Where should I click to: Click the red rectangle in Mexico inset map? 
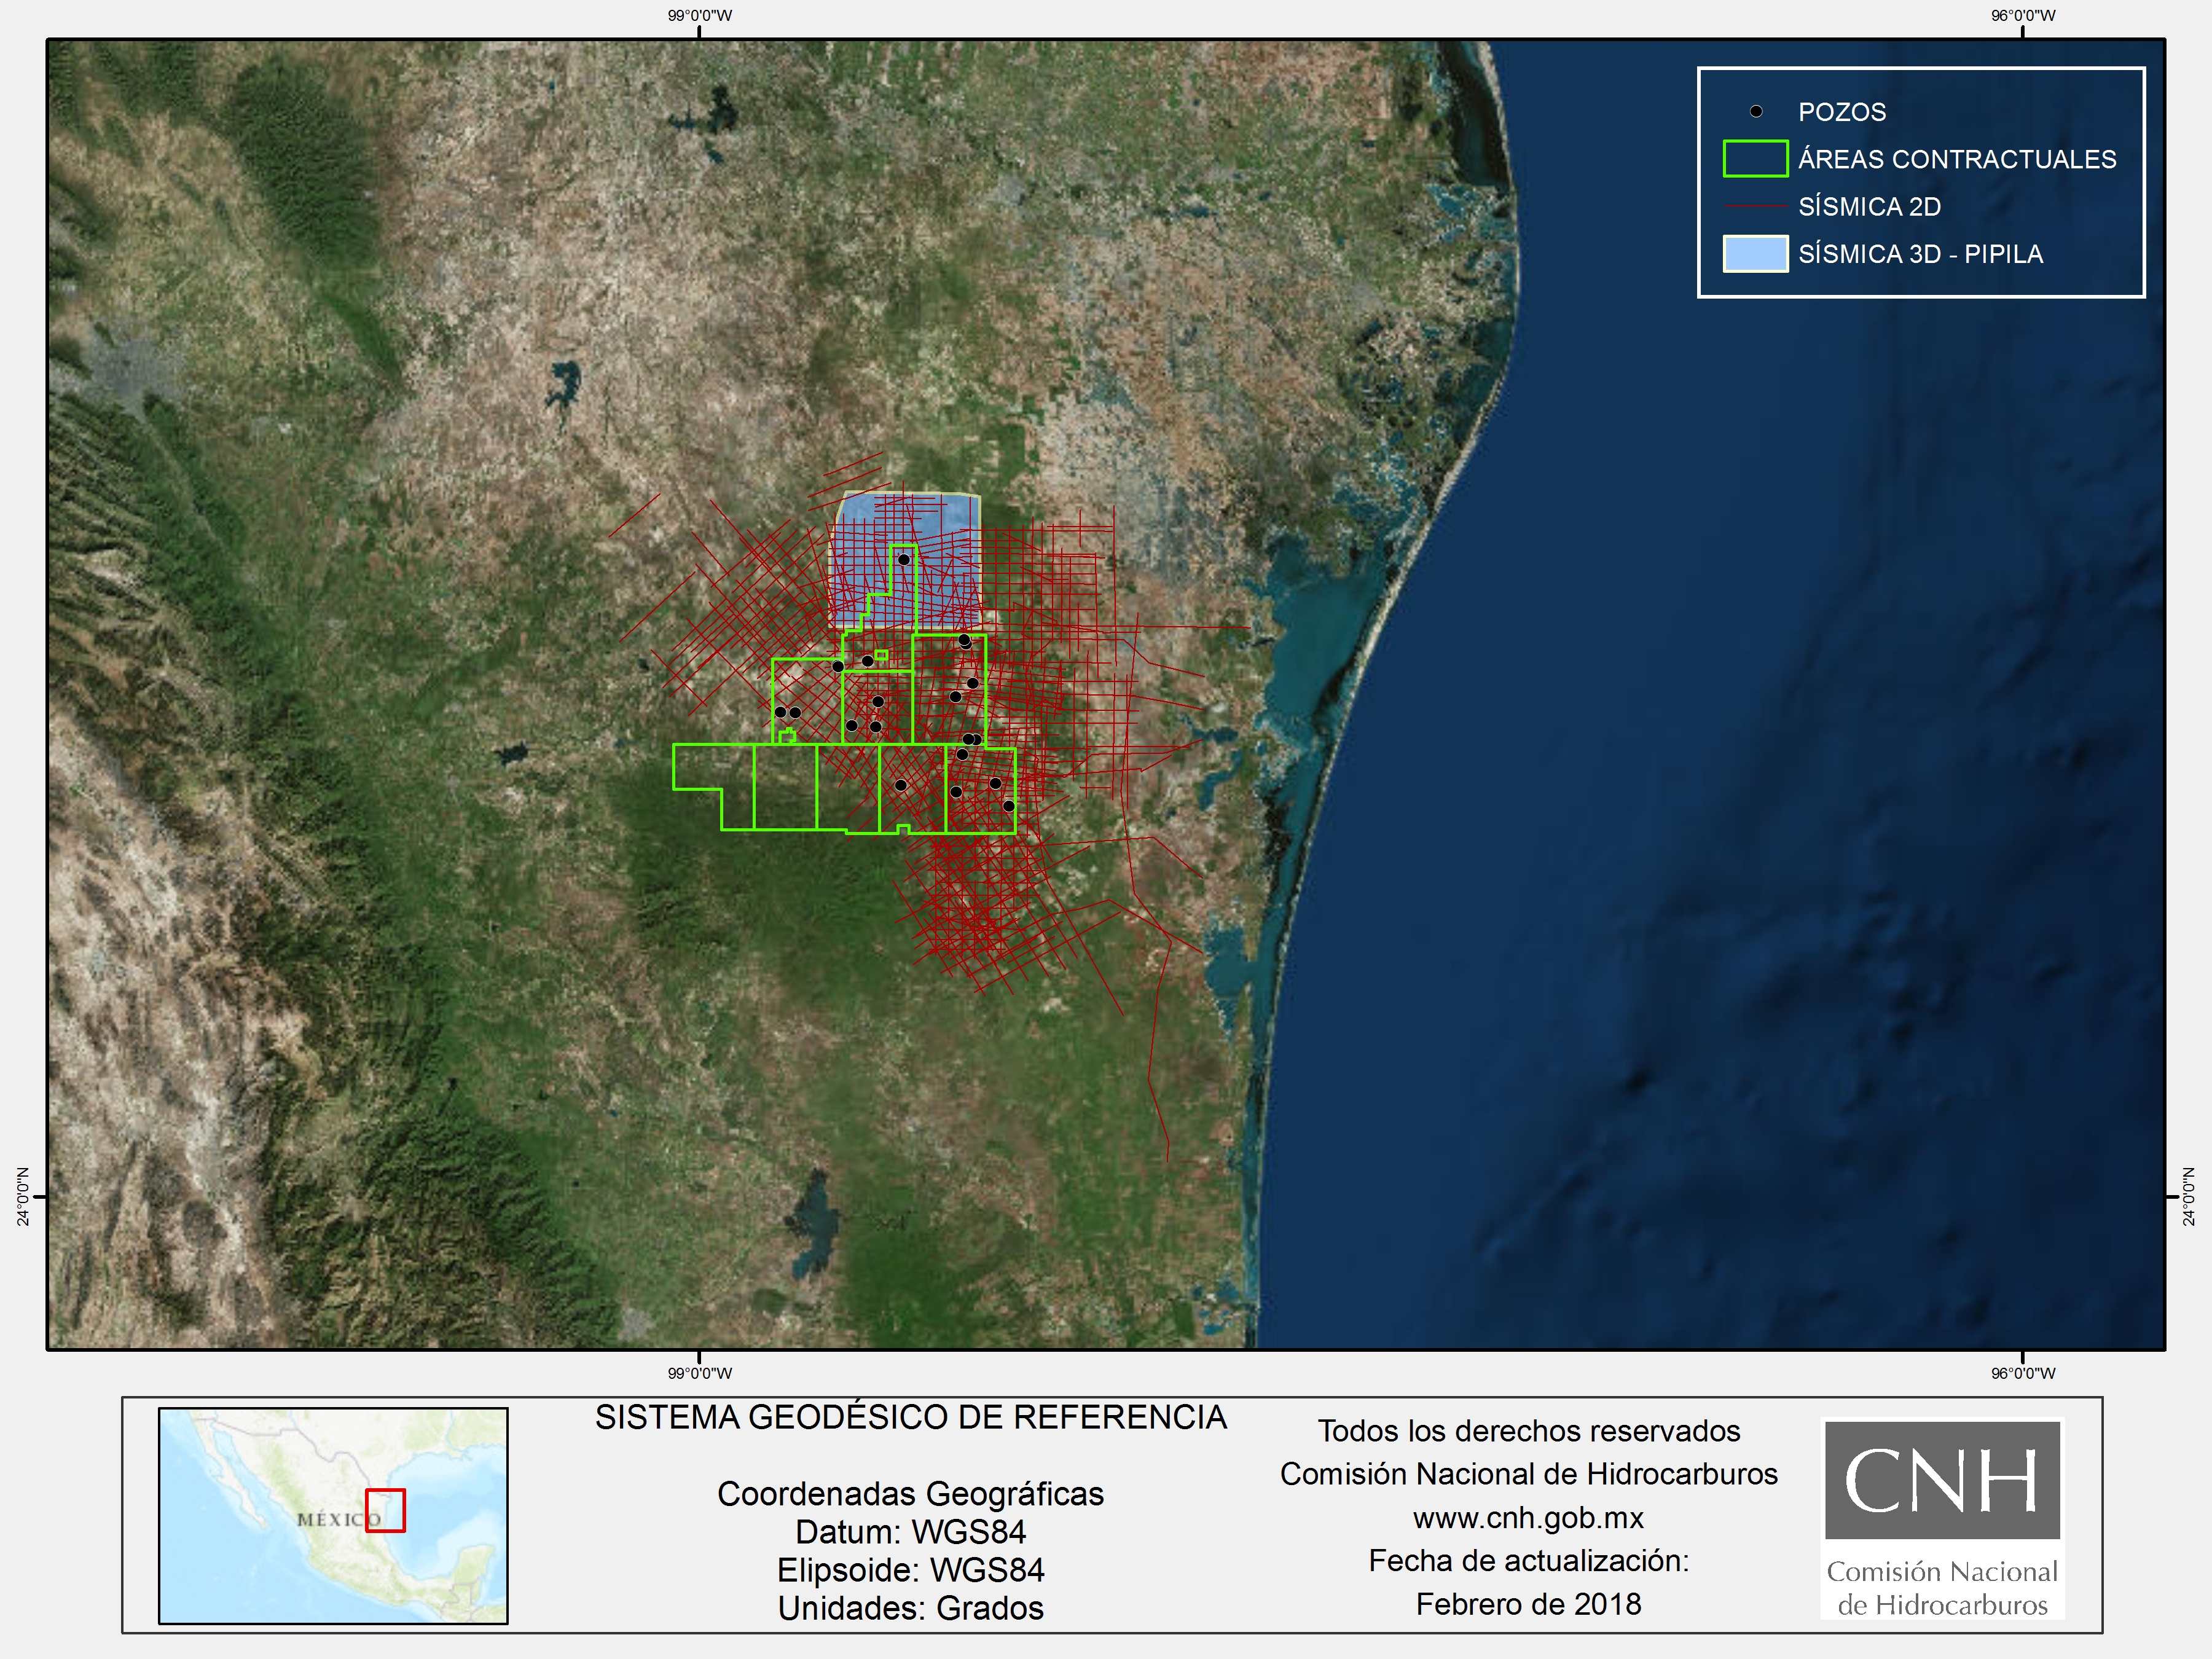385,1510
